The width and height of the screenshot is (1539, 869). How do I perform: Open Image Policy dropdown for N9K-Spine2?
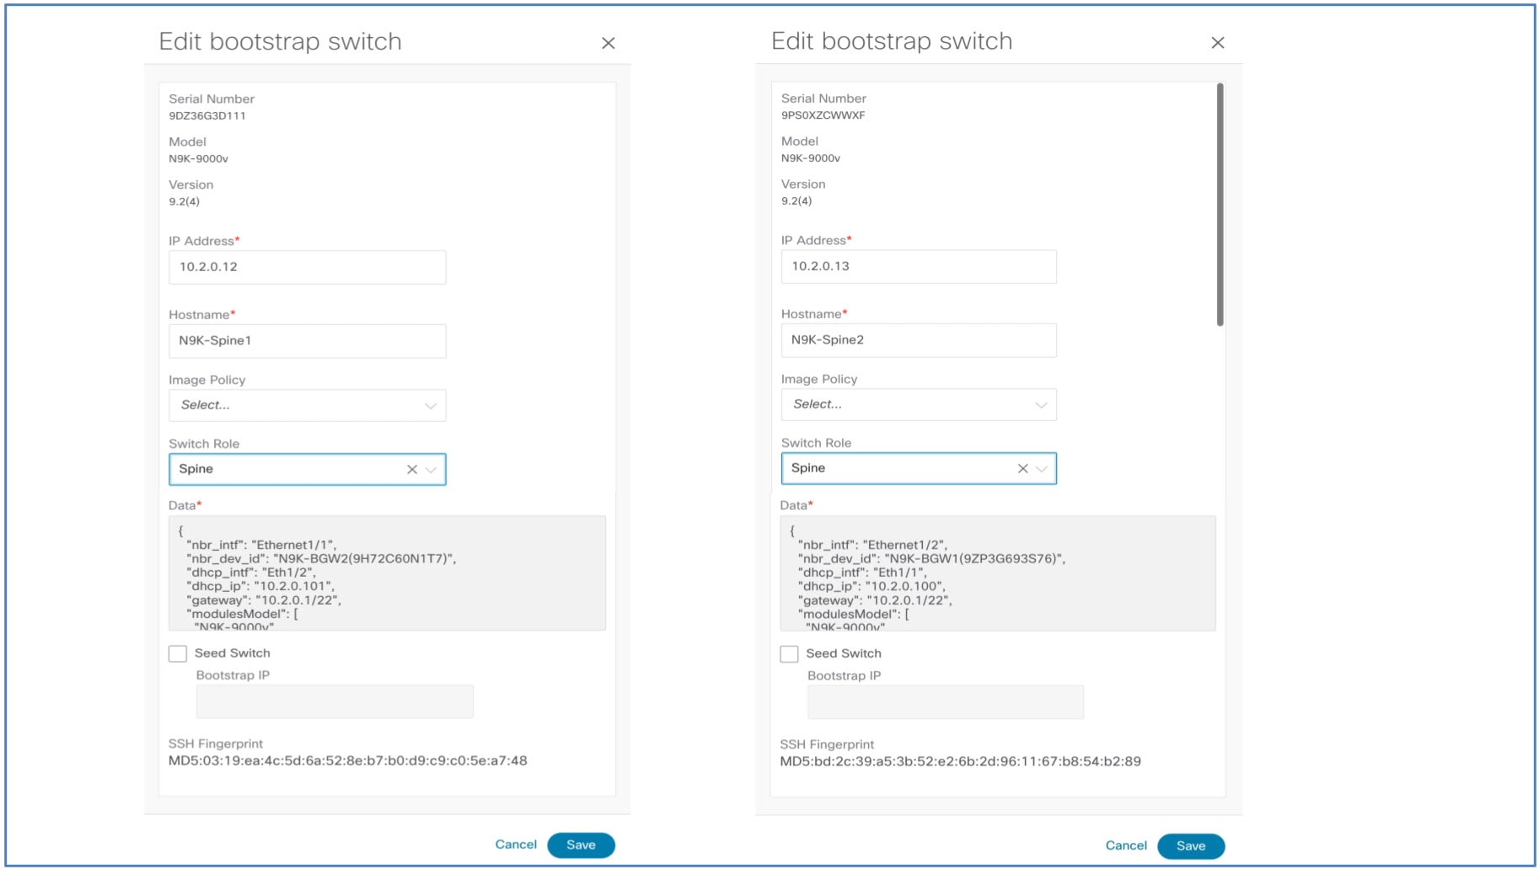click(919, 404)
